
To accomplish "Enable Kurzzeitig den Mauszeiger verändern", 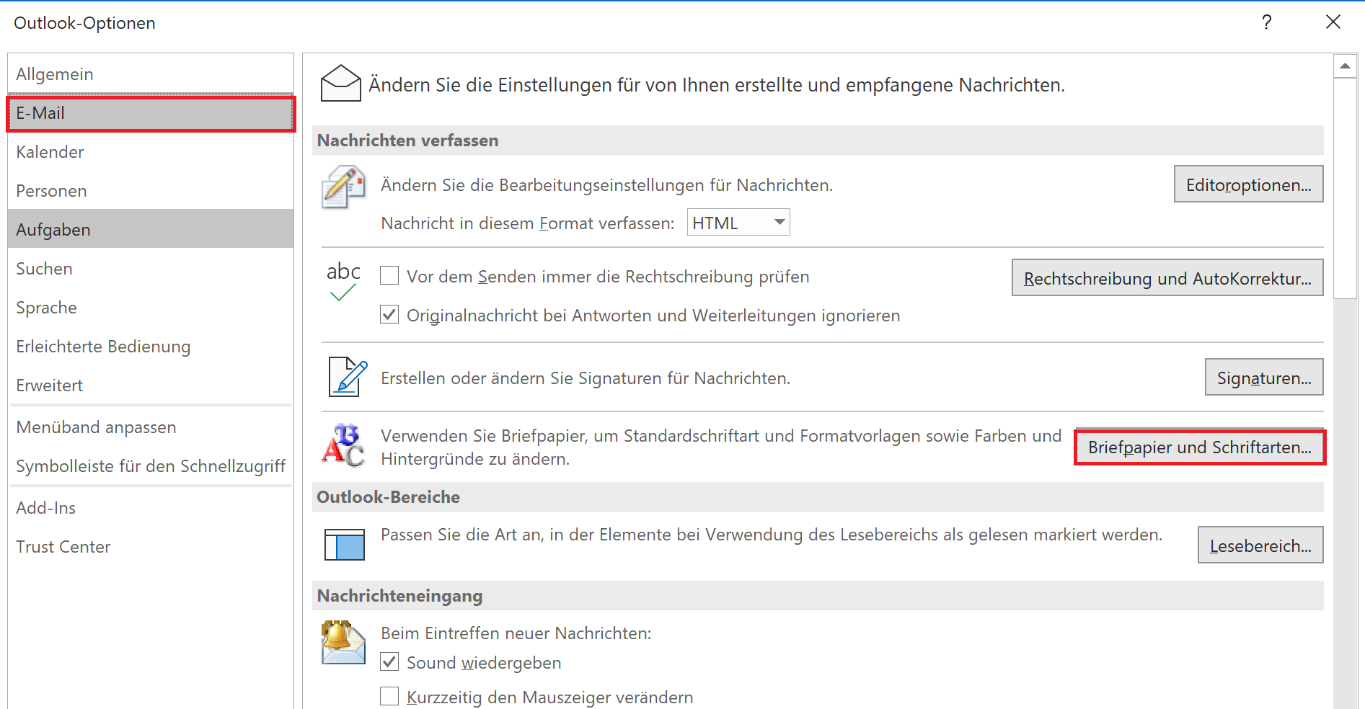I will [389, 697].
